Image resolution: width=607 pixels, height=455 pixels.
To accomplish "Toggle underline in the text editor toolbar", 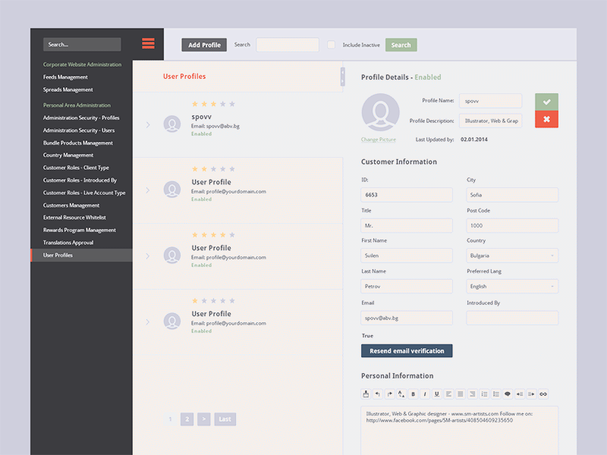I will click(x=437, y=394).
